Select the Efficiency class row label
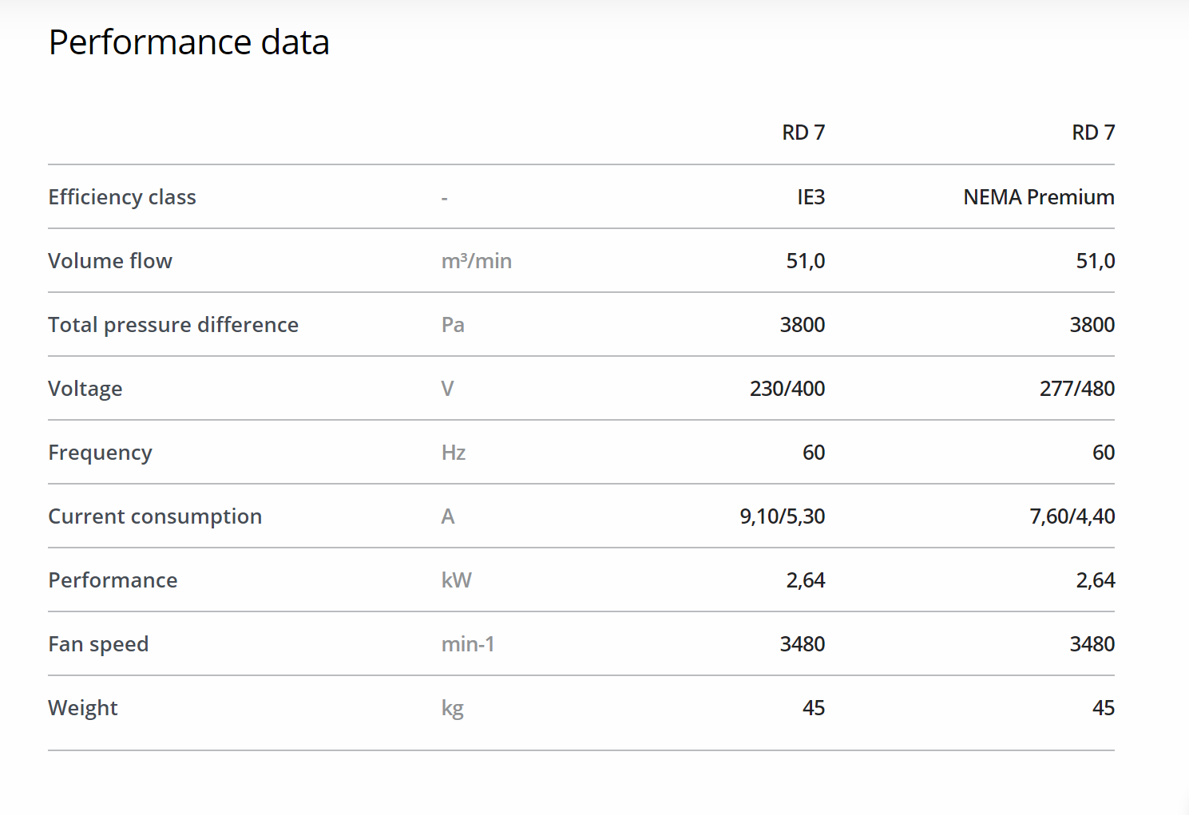This screenshot has height=815, width=1189. (x=122, y=197)
